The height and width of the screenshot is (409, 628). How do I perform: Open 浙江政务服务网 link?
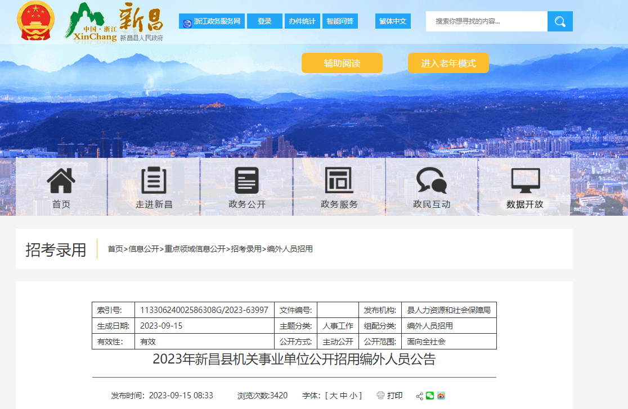[x=212, y=21]
